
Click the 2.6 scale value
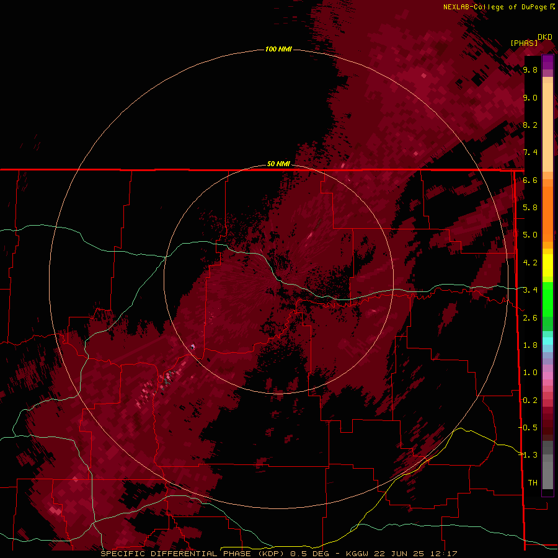pos(530,318)
